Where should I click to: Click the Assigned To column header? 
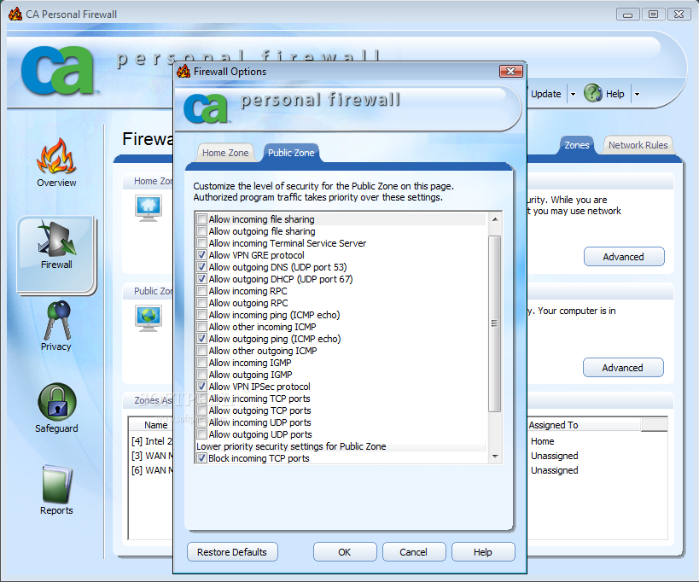click(x=584, y=425)
